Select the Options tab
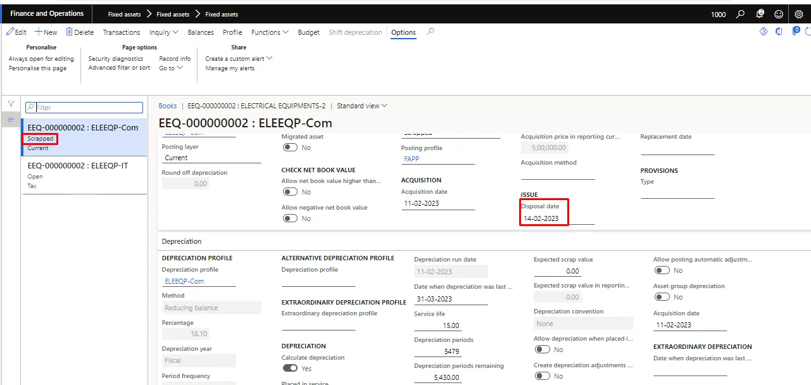Screen dimensions: 811x385 tap(403, 32)
